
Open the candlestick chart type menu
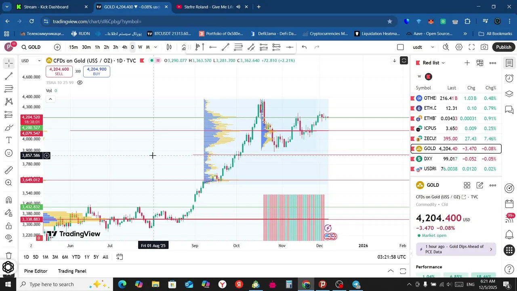(x=169, y=47)
